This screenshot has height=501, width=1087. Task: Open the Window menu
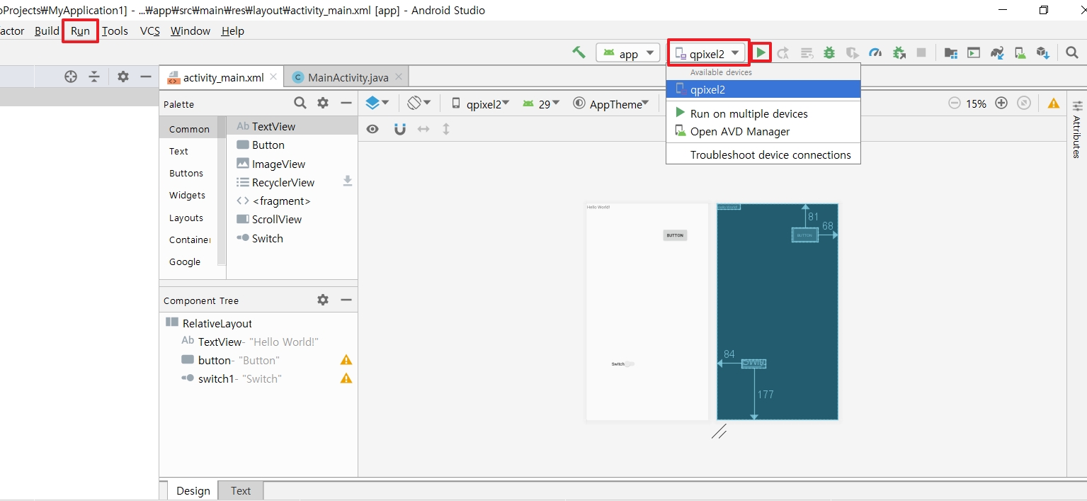190,30
